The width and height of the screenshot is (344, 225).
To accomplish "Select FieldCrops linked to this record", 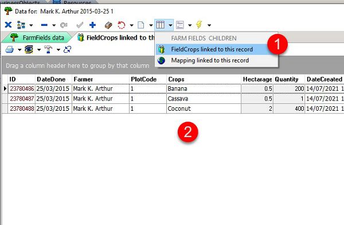I will point(212,49).
